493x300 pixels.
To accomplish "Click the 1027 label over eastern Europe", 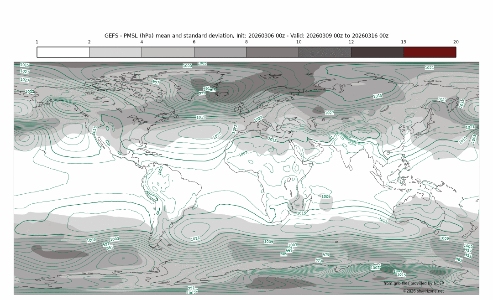I will (x=330, y=113).
